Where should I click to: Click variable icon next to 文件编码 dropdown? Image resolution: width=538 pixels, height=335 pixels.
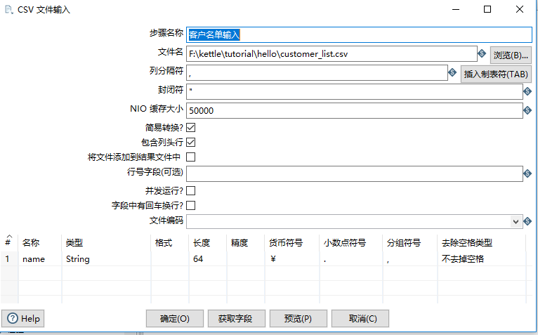click(x=527, y=221)
